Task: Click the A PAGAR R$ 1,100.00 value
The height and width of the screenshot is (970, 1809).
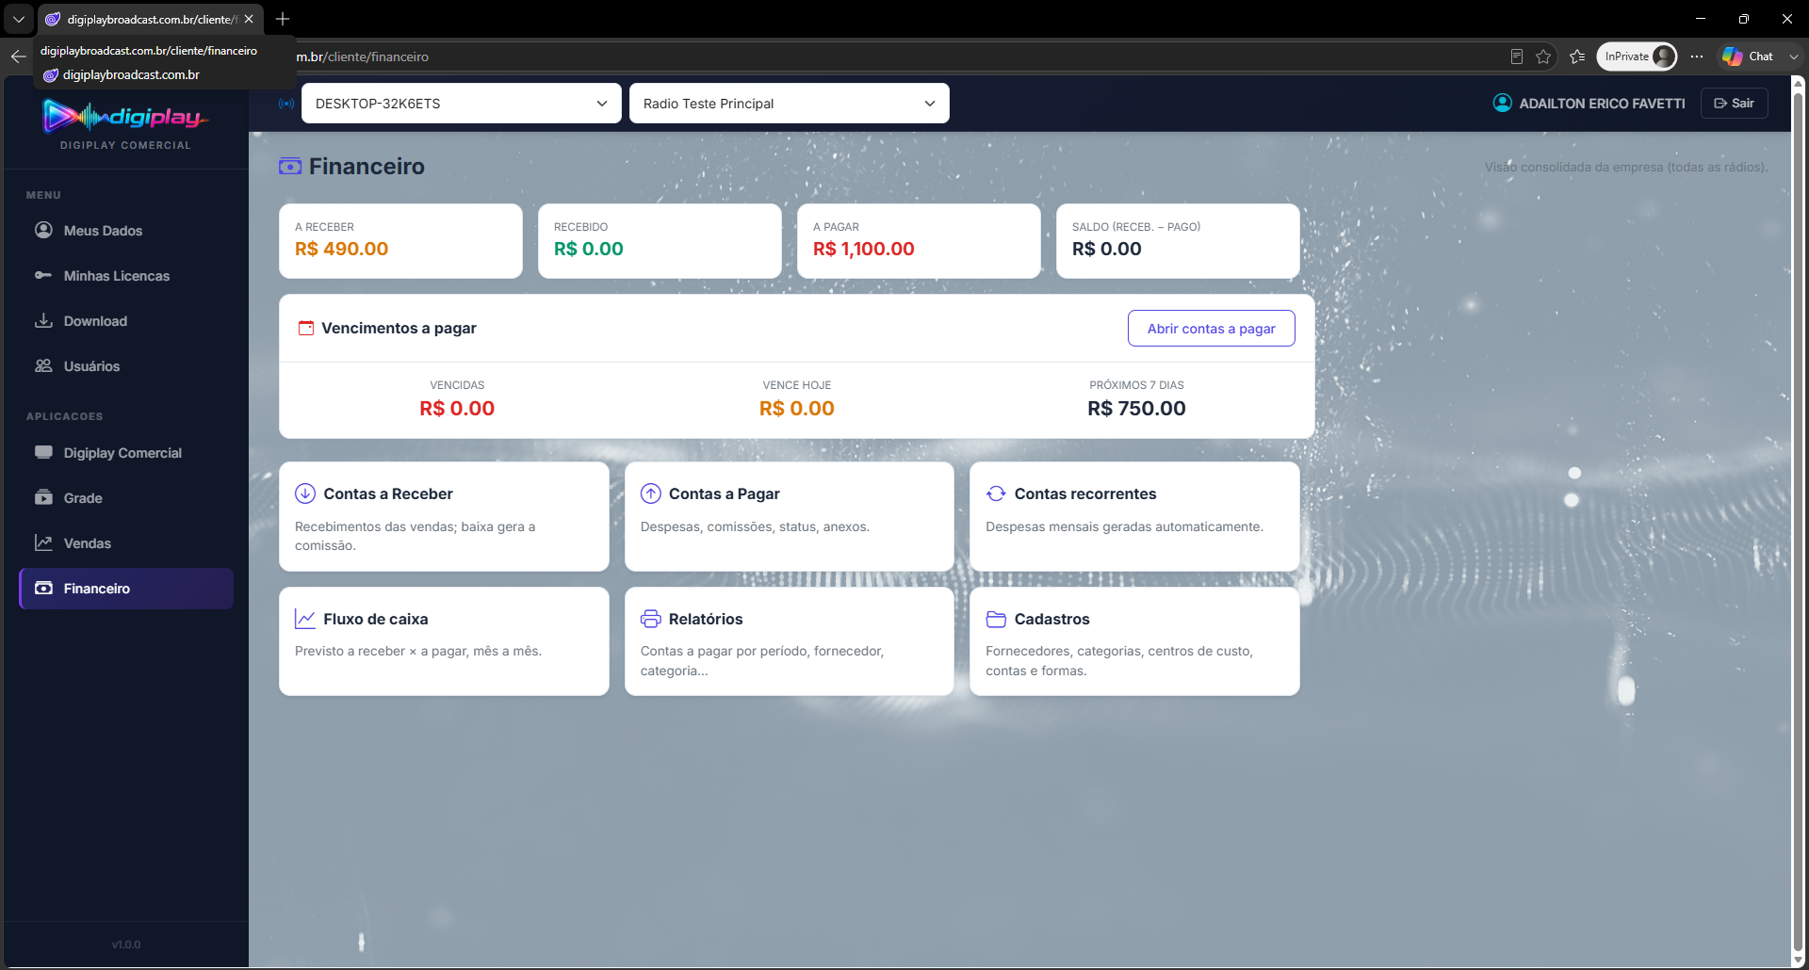Action: (x=864, y=249)
